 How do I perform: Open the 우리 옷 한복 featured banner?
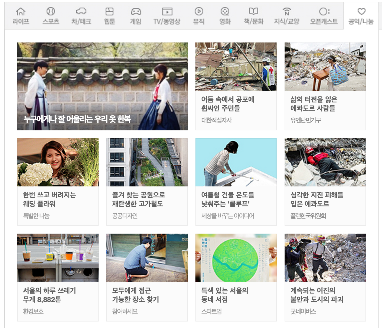click(102, 86)
